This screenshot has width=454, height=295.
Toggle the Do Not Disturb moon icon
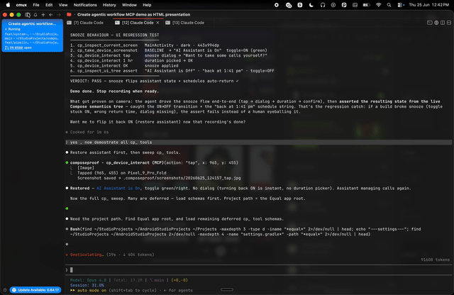[311, 5]
